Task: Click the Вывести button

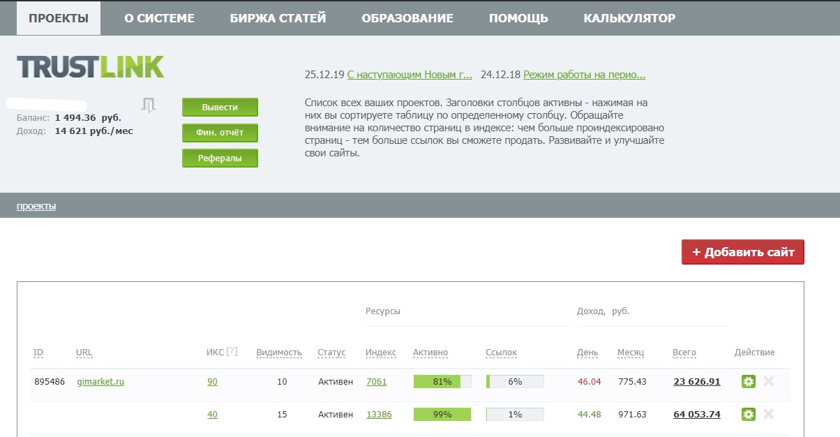Action: tap(220, 108)
